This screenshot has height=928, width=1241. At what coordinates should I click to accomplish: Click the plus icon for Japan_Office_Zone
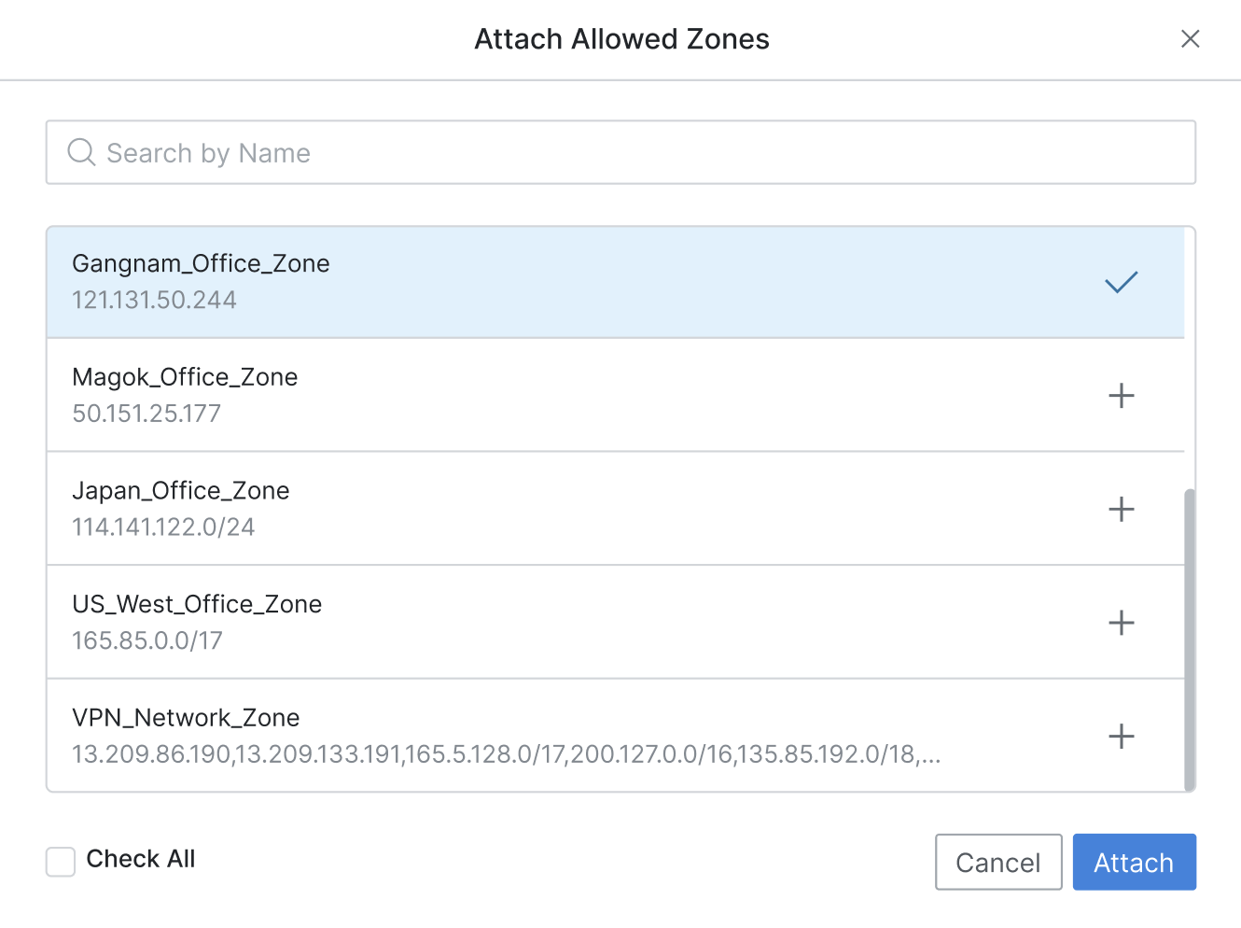tap(1121, 509)
